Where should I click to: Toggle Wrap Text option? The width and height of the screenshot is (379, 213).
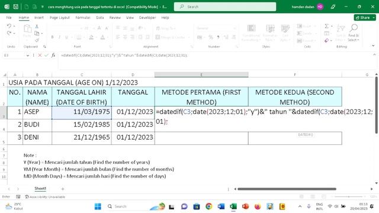coord(166,28)
